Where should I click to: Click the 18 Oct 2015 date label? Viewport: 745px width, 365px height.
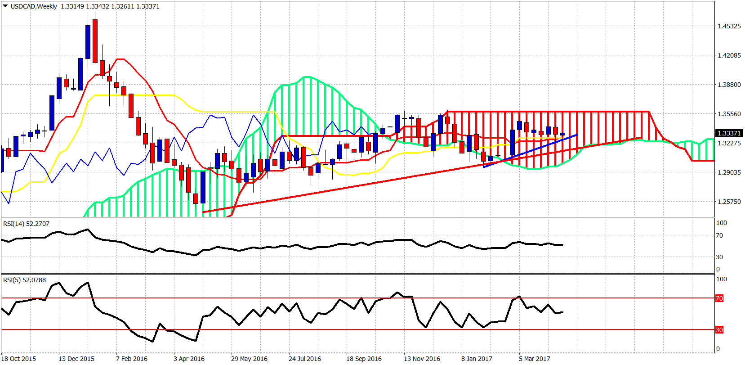click(19, 359)
